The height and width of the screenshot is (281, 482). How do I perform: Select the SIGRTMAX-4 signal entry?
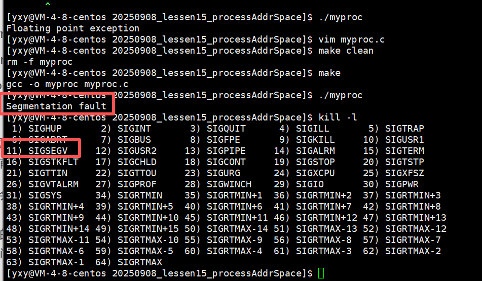pyautogui.click(x=223, y=251)
